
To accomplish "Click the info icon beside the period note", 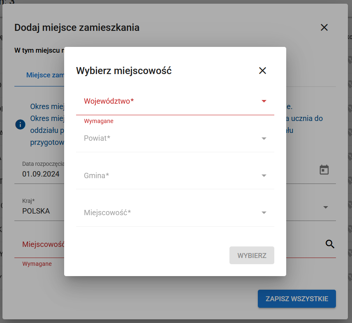I will click(20, 124).
